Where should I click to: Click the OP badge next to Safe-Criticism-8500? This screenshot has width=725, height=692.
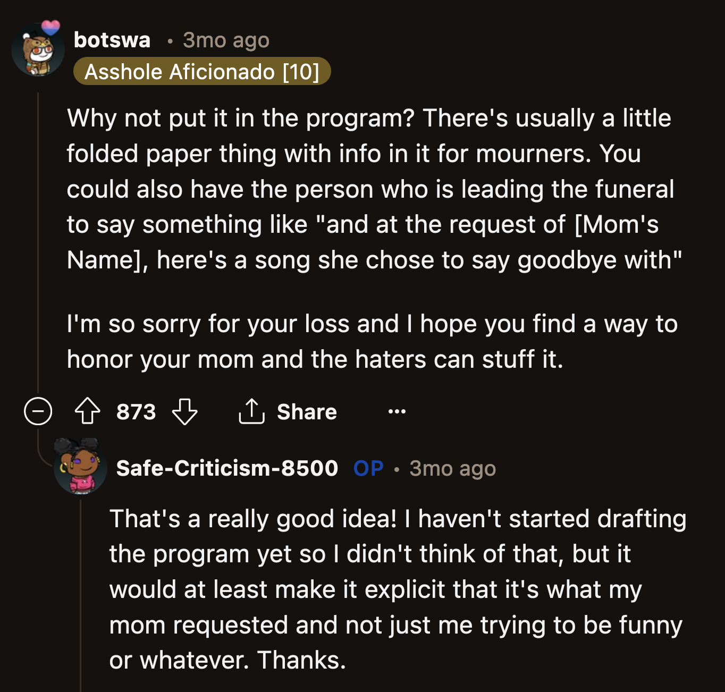pos(368,468)
